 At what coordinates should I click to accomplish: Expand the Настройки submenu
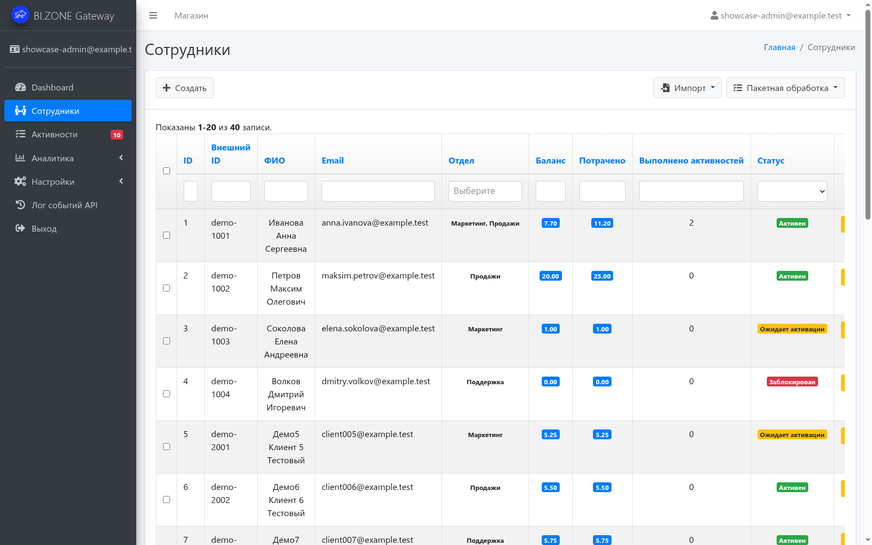pos(68,181)
